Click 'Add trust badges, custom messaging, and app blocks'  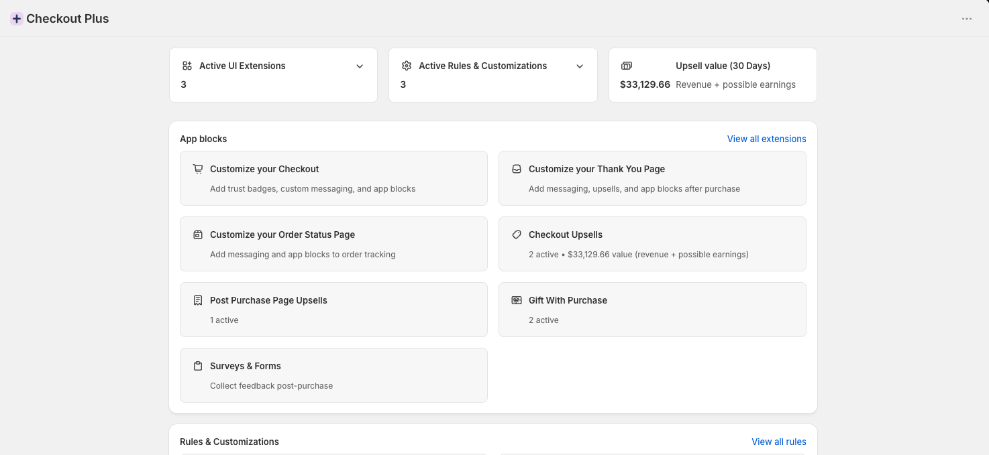pyautogui.click(x=313, y=189)
